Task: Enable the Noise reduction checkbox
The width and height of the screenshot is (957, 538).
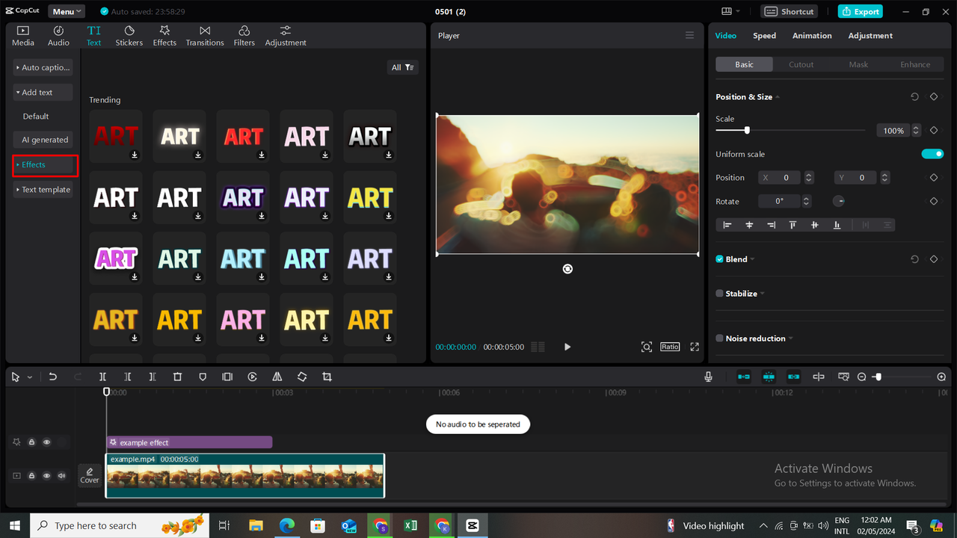Action: tap(718, 338)
